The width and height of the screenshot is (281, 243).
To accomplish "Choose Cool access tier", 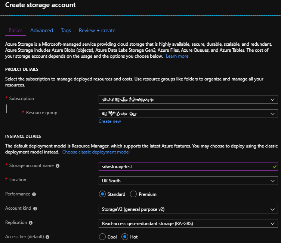I will 102,237.
